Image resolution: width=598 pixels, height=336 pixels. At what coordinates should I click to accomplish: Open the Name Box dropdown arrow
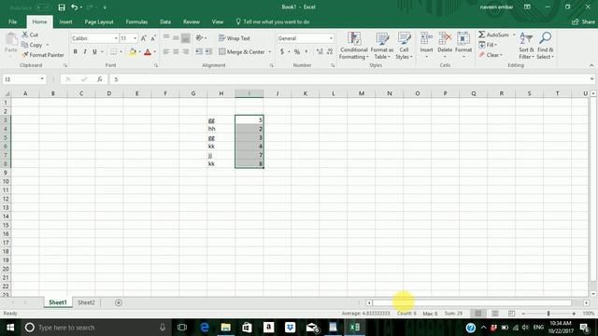[42, 79]
